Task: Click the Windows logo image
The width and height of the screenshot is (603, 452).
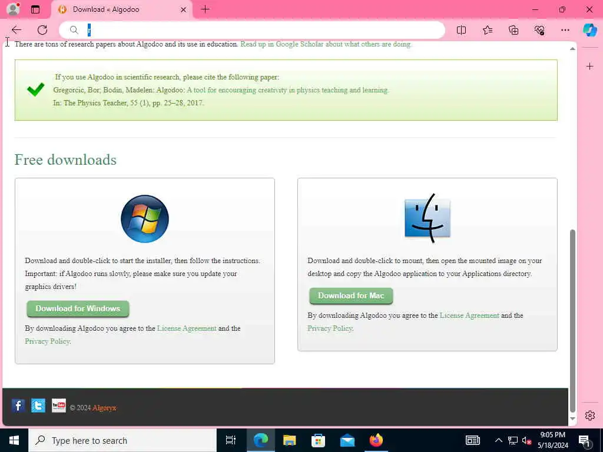Action: [x=145, y=219]
